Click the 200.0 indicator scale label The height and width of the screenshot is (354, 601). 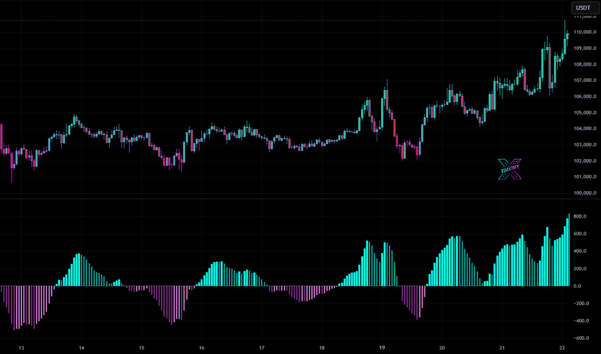tap(580, 268)
